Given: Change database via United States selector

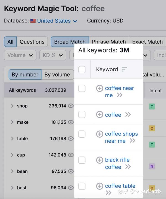Looking at the screenshot, I should 54,21.
